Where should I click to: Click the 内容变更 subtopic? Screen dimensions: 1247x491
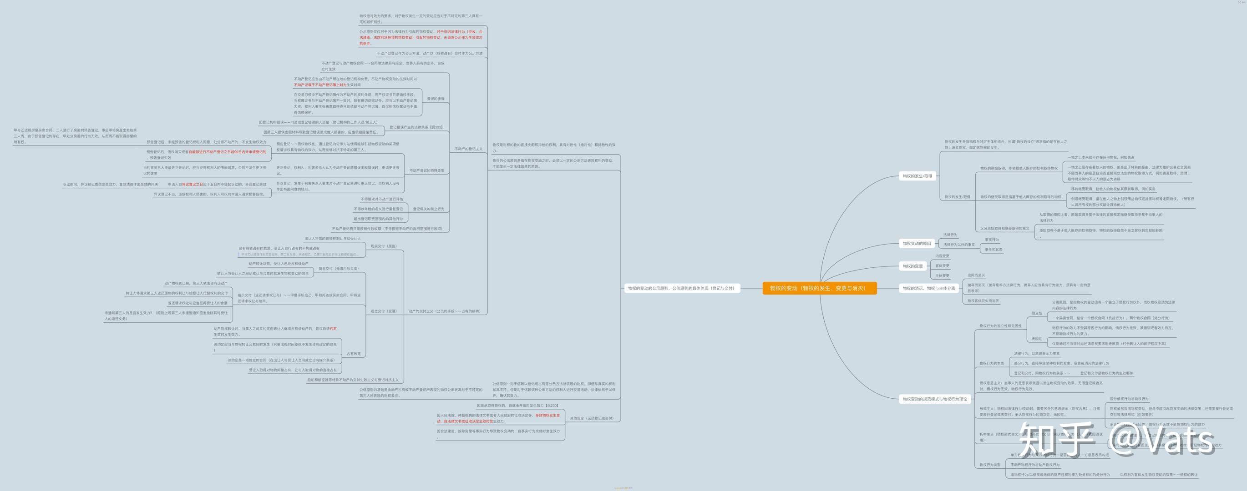(942, 256)
